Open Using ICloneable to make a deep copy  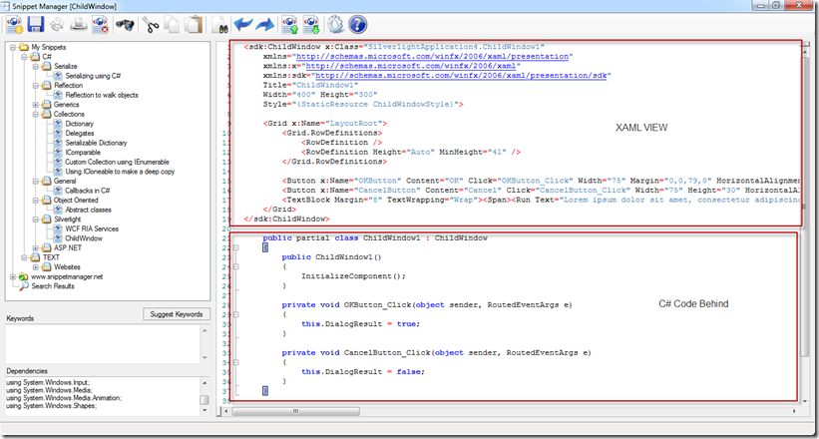[120, 172]
